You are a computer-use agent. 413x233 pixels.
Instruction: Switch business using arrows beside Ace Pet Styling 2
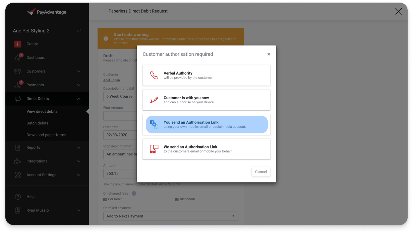[x=79, y=31]
